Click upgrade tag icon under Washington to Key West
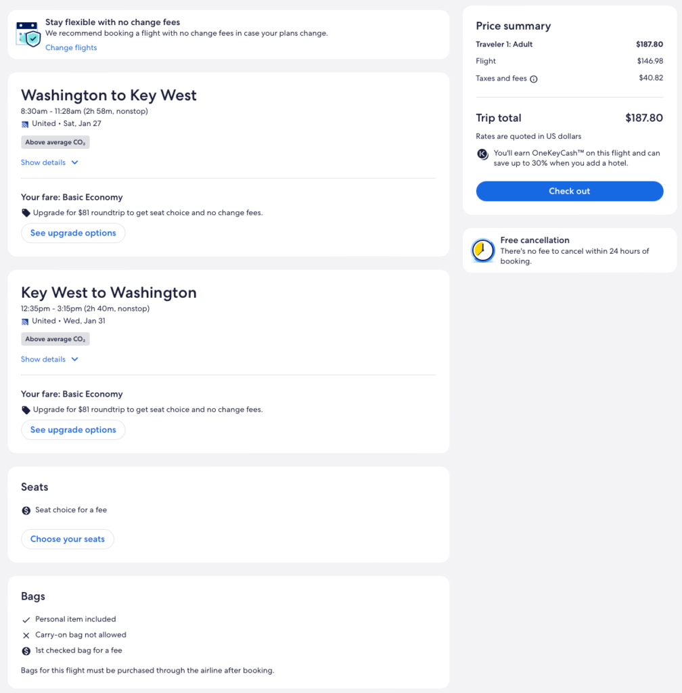The width and height of the screenshot is (682, 693). pos(26,213)
